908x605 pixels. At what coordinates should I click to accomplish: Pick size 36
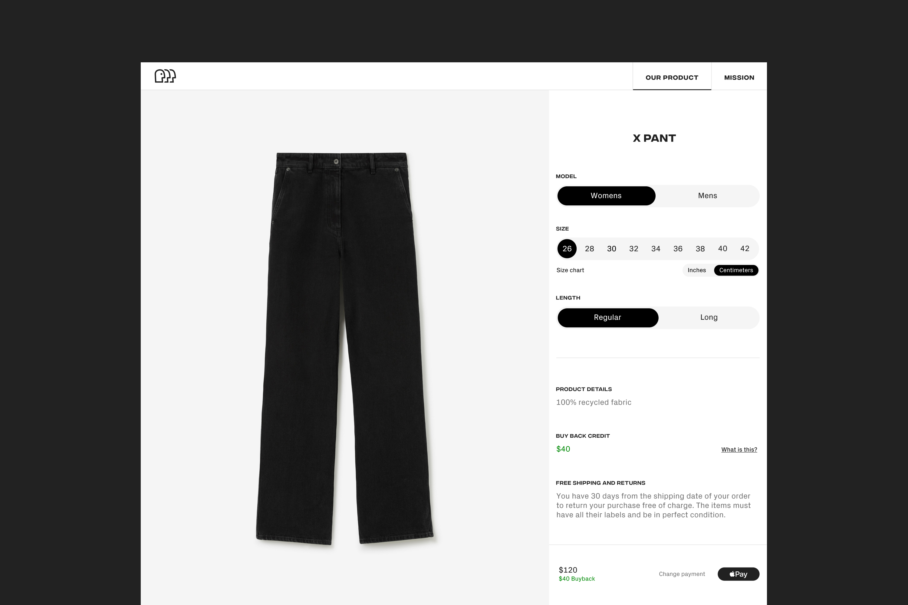tap(678, 248)
